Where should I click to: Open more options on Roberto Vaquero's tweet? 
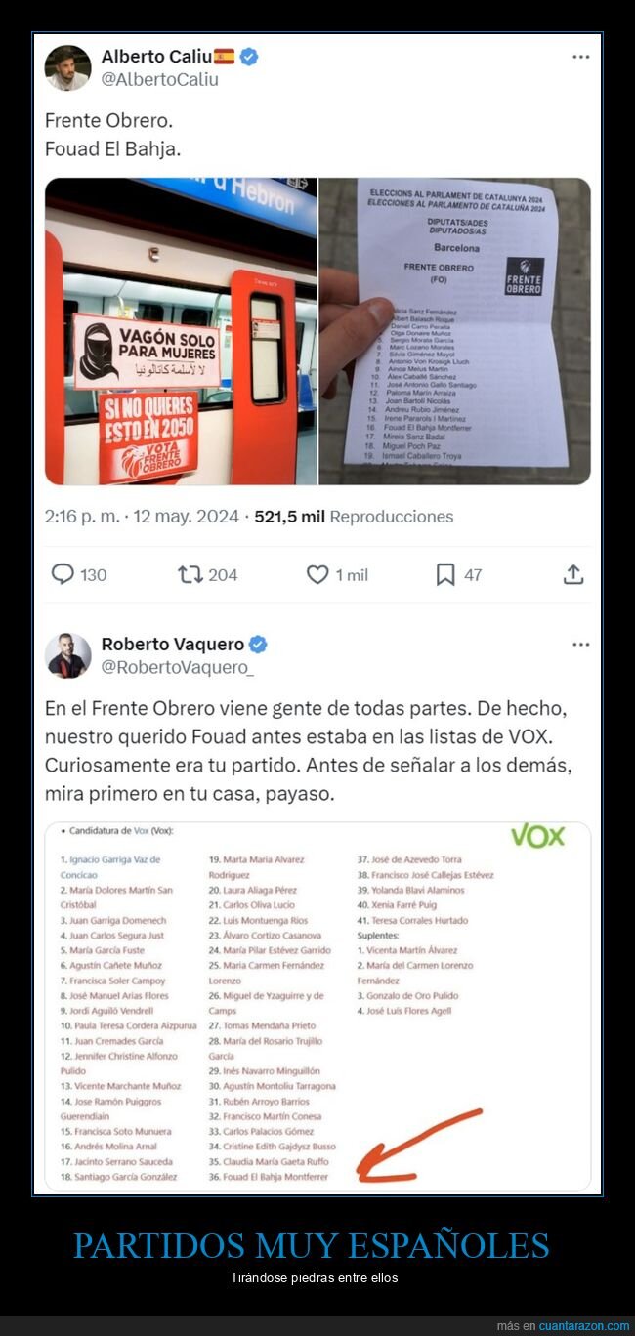pyautogui.click(x=580, y=645)
